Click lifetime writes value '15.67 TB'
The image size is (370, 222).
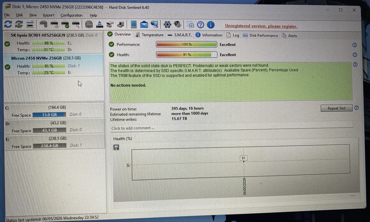[x=179, y=119]
